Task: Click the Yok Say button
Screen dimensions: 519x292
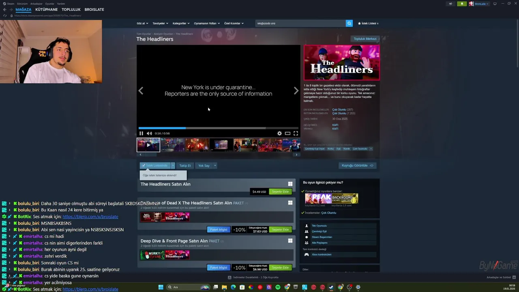Action: 204,165
